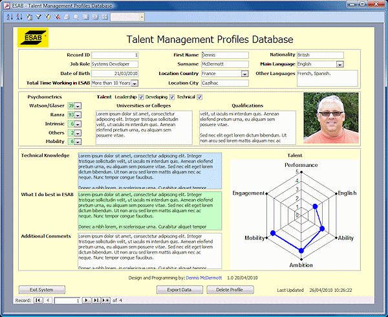
Task: Go to first record in navigator
Action: [x=38, y=300]
